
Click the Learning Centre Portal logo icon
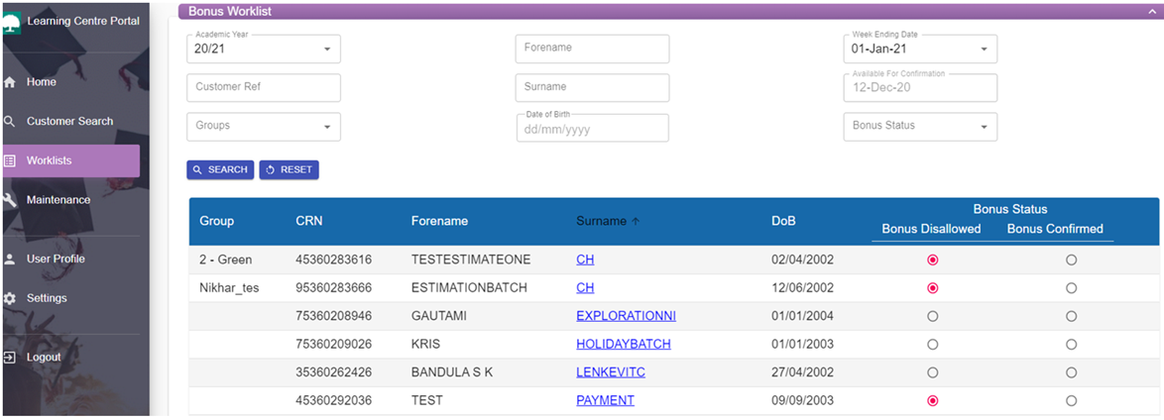point(11,24)
